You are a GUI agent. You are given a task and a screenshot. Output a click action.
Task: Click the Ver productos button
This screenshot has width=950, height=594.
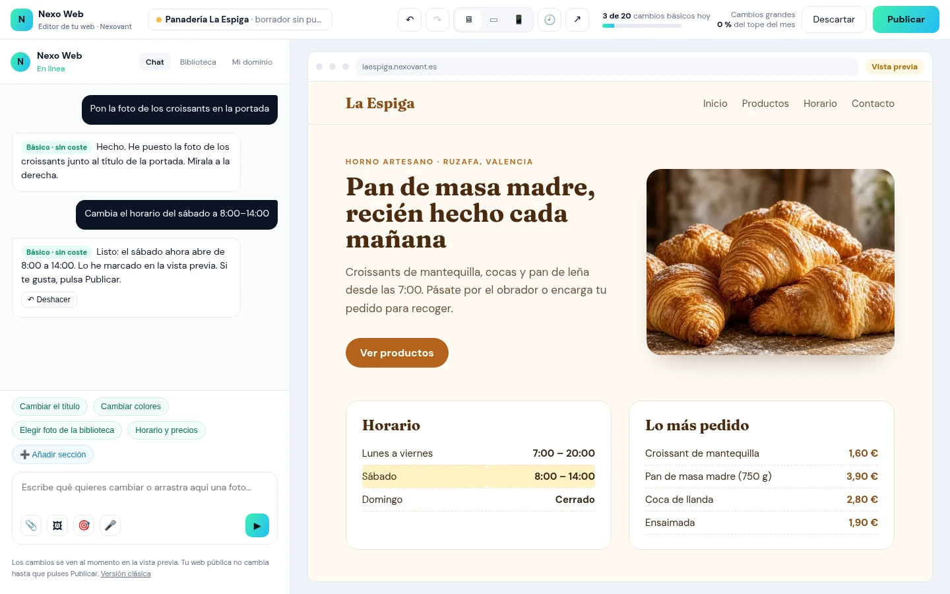click(397, 353)
